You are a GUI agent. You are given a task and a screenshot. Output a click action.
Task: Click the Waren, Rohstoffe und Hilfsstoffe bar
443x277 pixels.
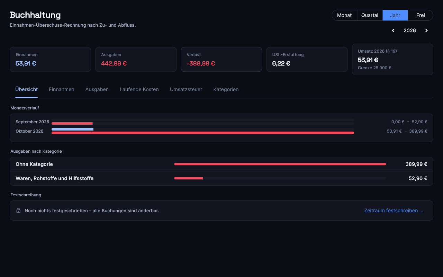coord(189,178)
